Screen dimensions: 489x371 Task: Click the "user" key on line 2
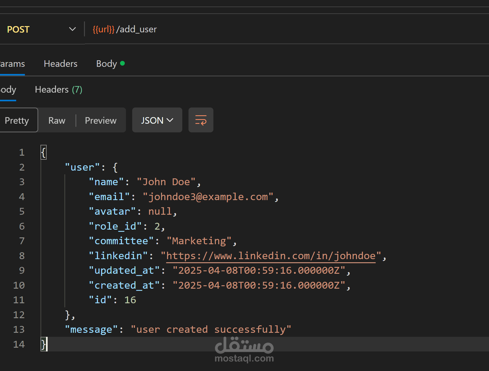[82, 167]
